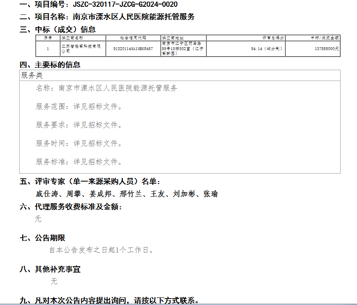Click the 服务范围：详见招标文件 line
The image size is (357, 305).
(79, 107)
